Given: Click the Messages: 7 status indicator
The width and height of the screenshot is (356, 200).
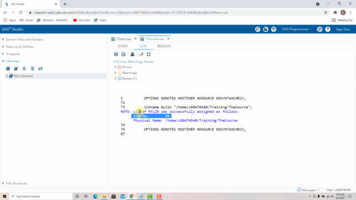Looking at the screenshot, I should coord(308,190).
